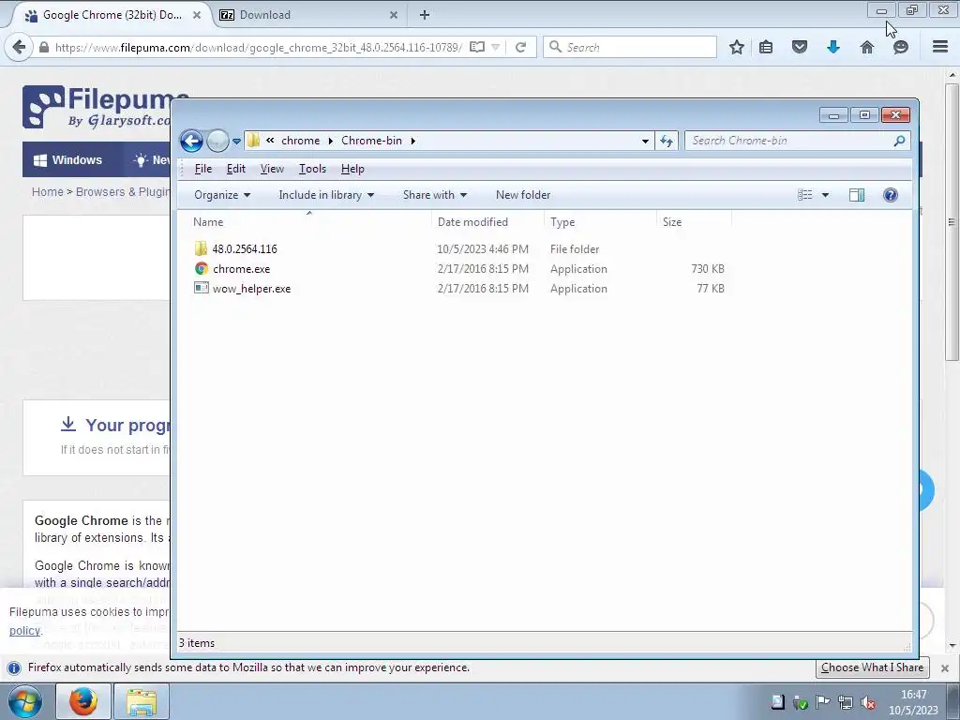Expand arrow after Chrome-bin breadcrumb
The height and width of the screenshot is (720, 960).
(412, 141)
